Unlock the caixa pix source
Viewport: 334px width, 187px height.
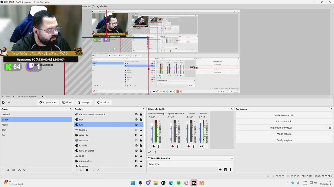tap(141, 135)
